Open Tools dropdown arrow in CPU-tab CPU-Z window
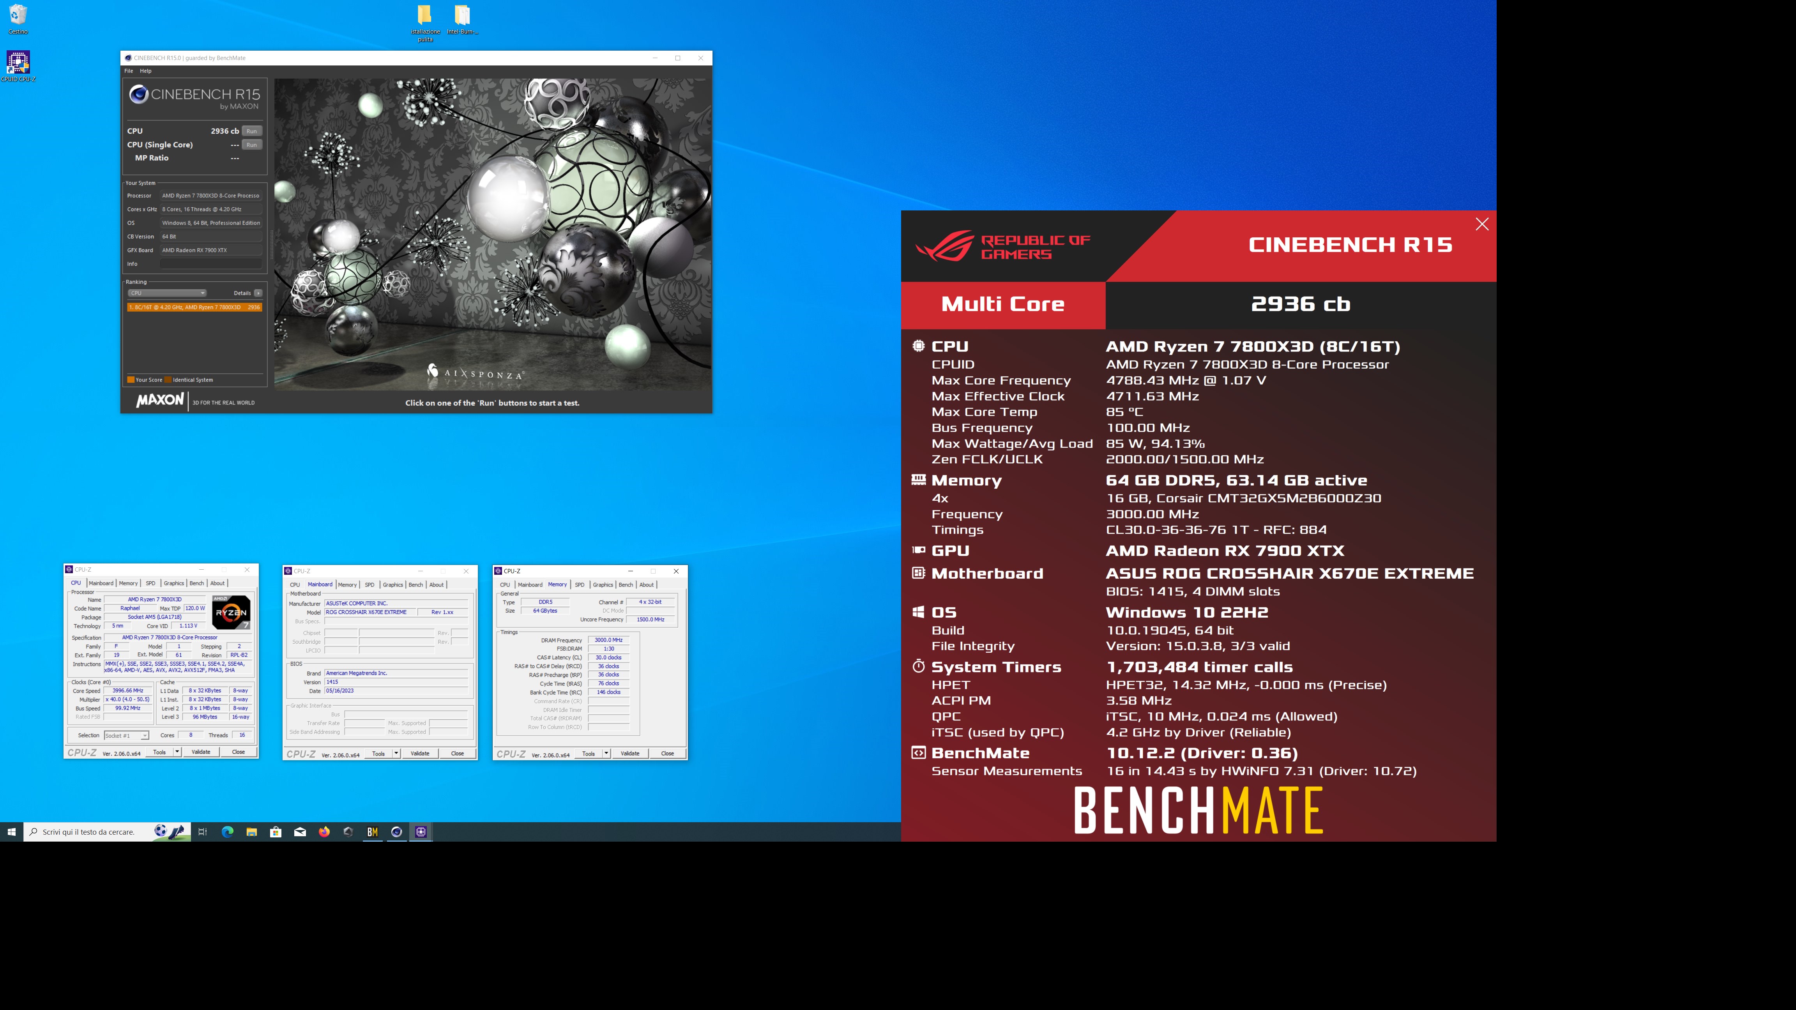1796x1010 pixels. coord(177,751)
